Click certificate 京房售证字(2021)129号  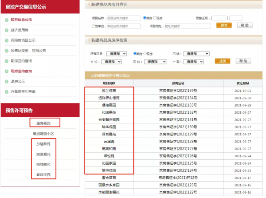coord(178,135)
